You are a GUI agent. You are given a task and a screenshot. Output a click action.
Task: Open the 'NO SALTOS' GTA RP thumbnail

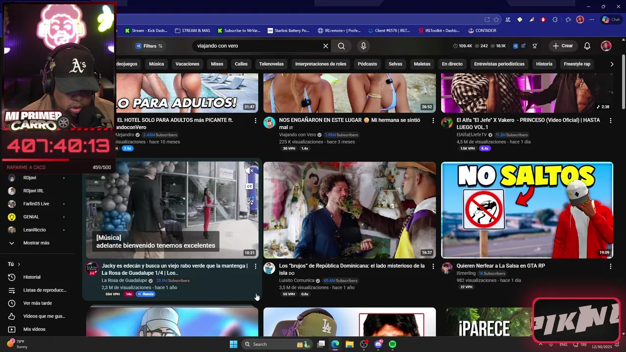click(527, 210)
